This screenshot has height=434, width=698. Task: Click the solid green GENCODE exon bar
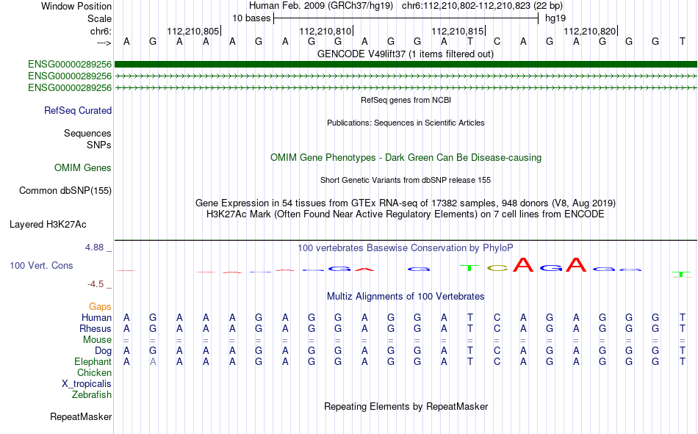coord(406,64)
